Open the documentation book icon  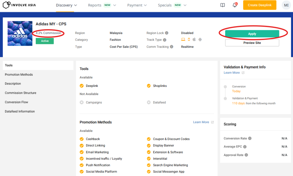click(222, 5)
